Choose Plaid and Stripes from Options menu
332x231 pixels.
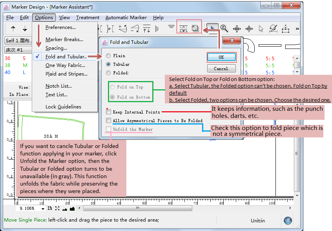66,74
